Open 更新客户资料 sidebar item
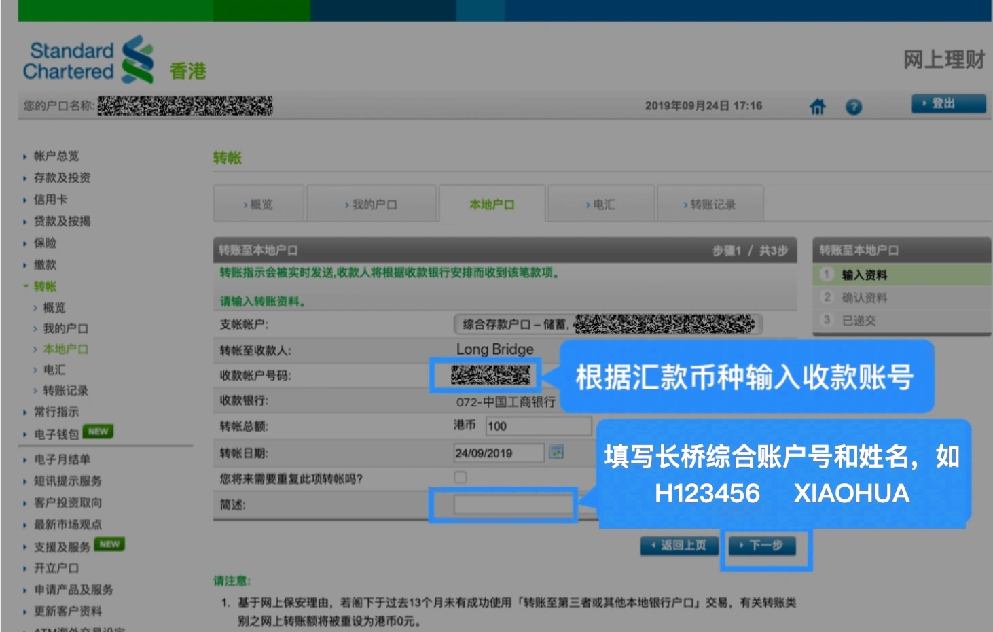The image size is (993, 632). click(68, 611)
